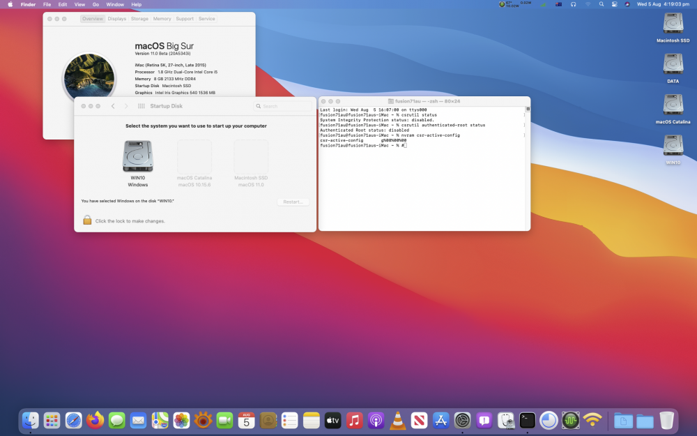This screenshot has height=436, width=697.
Task: Activate Siri from the menu bar
Action: [x=627, y=4]
